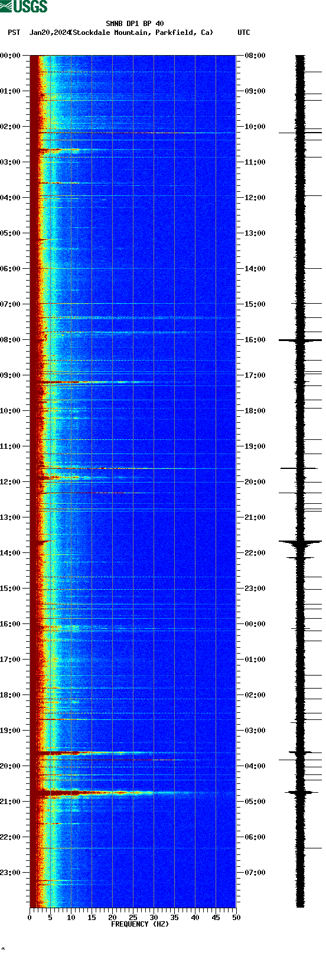Click the '04:00' PST time label
The image size is (326, 955).
tap(11, 198)
